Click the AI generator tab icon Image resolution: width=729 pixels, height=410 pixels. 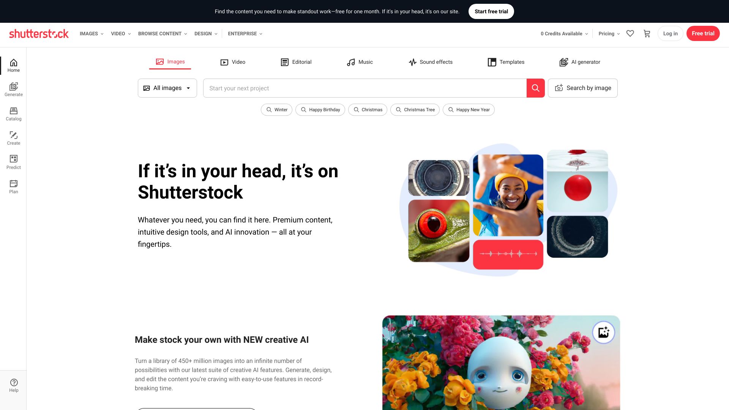[563, 62]
